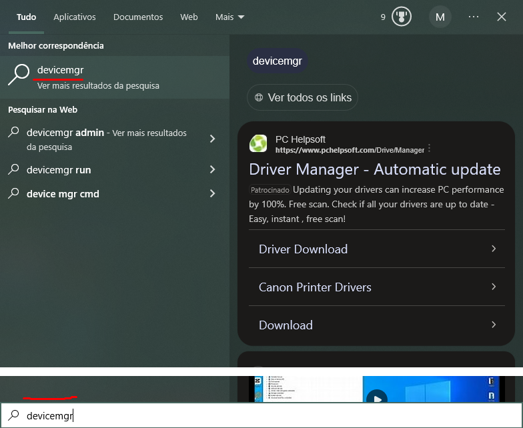Open the M account avatar
This screenshot has width=523, height=428.
point(440,17)
